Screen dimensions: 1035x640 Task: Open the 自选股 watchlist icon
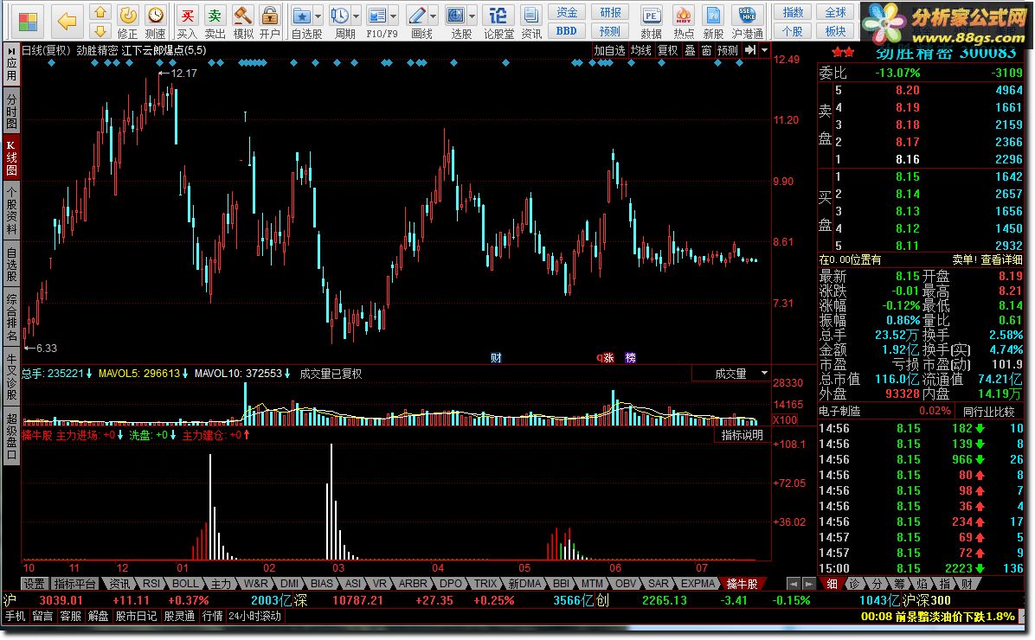tap(302, 22)
